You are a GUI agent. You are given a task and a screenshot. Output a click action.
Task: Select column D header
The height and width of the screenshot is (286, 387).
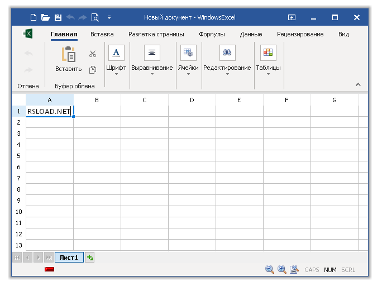pos(192,100)
